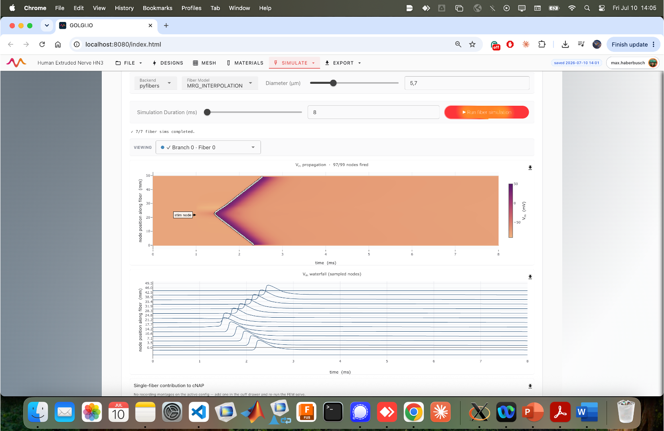Open the Chrome History menu
This screenshot has height=431, width=664.
point(124,8)
